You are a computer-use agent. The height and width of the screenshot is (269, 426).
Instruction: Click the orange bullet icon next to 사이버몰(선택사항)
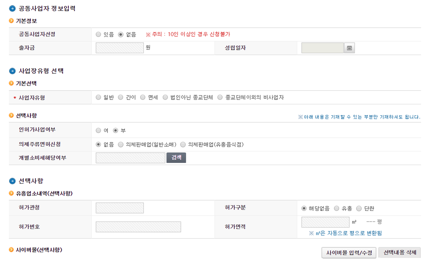(11, 250)
